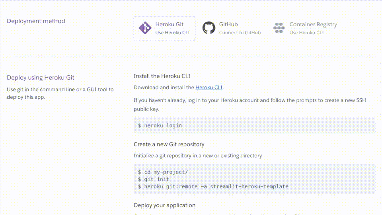Click the "Deploy your application" heading
This screenshot has width=382, height=215.
point(164,205)
